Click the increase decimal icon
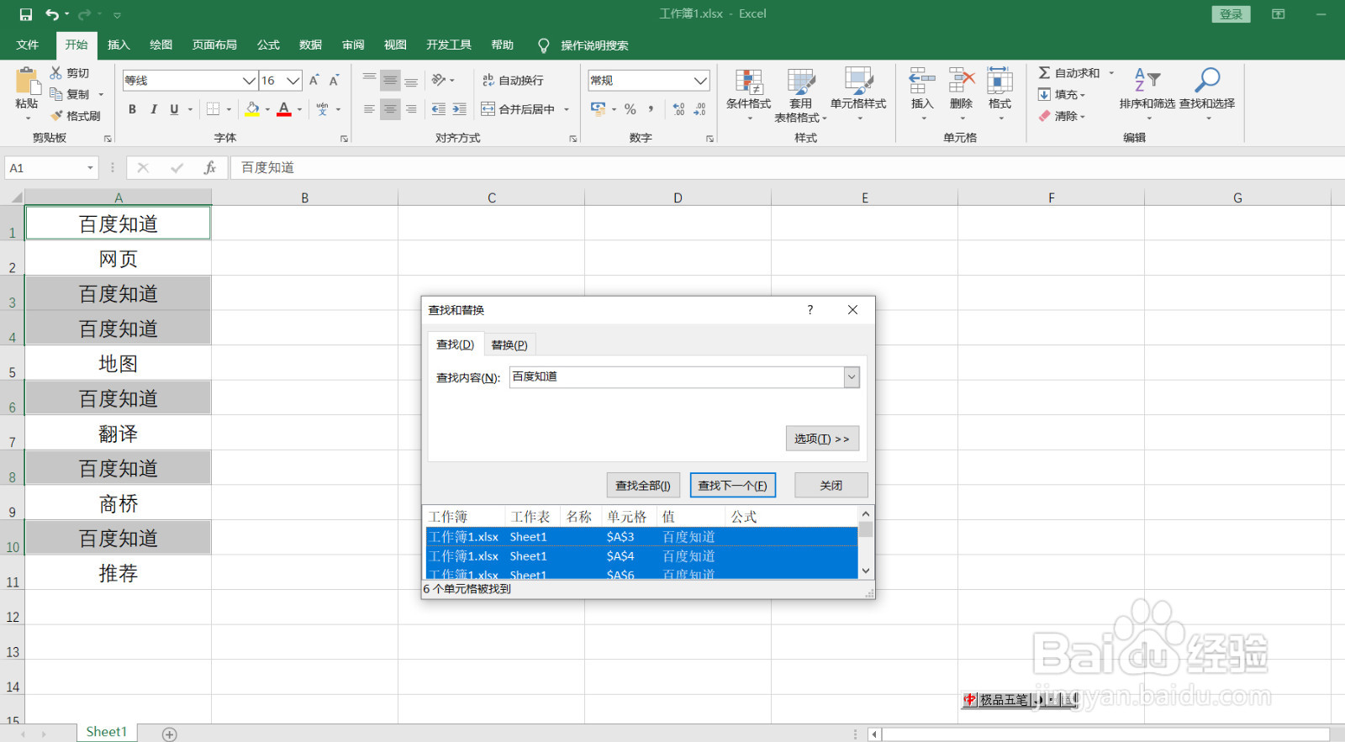1345x742 pixels. 678,109
